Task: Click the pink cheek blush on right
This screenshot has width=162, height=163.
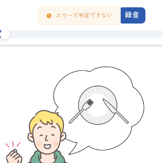Action: coord(56,144)
